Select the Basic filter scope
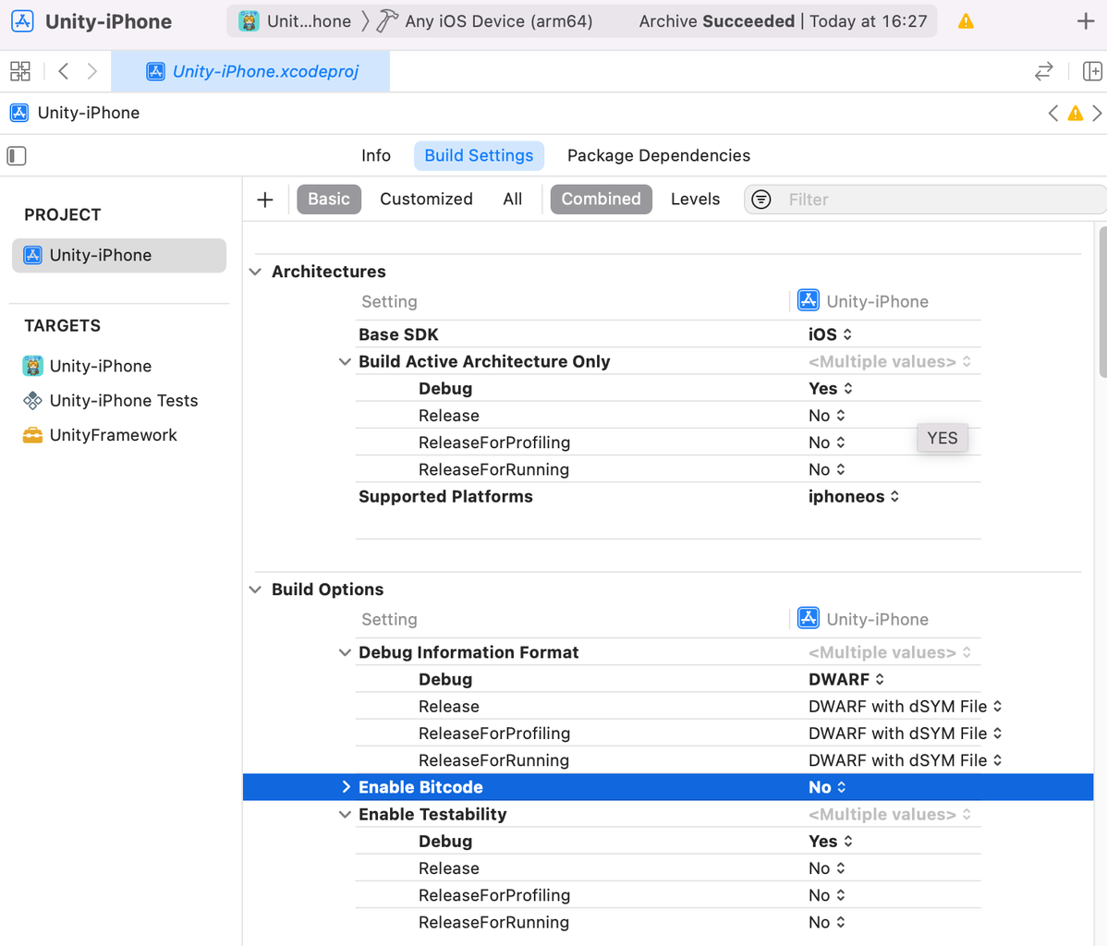The width and height of the screenshot is (1107, 946). tap(328, 199)
